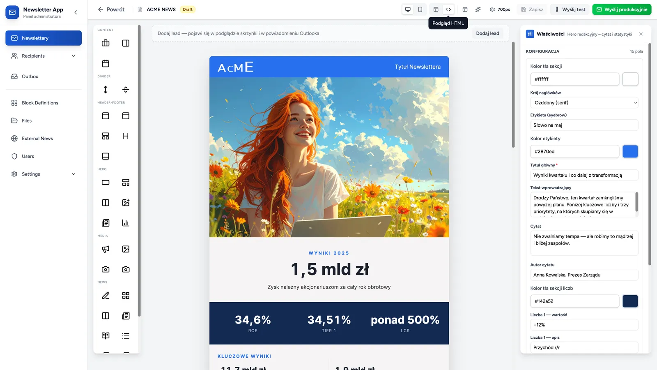
Task: Add the four-square grid news block
Action: (126, 296)
